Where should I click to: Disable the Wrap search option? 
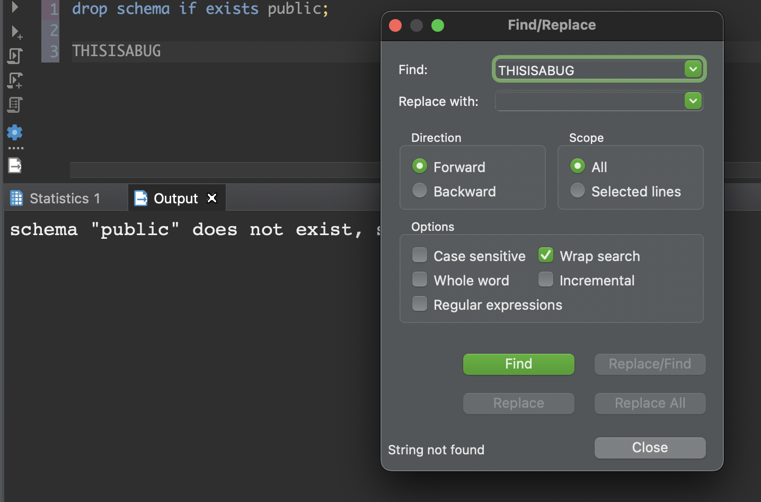click(545, 255)
